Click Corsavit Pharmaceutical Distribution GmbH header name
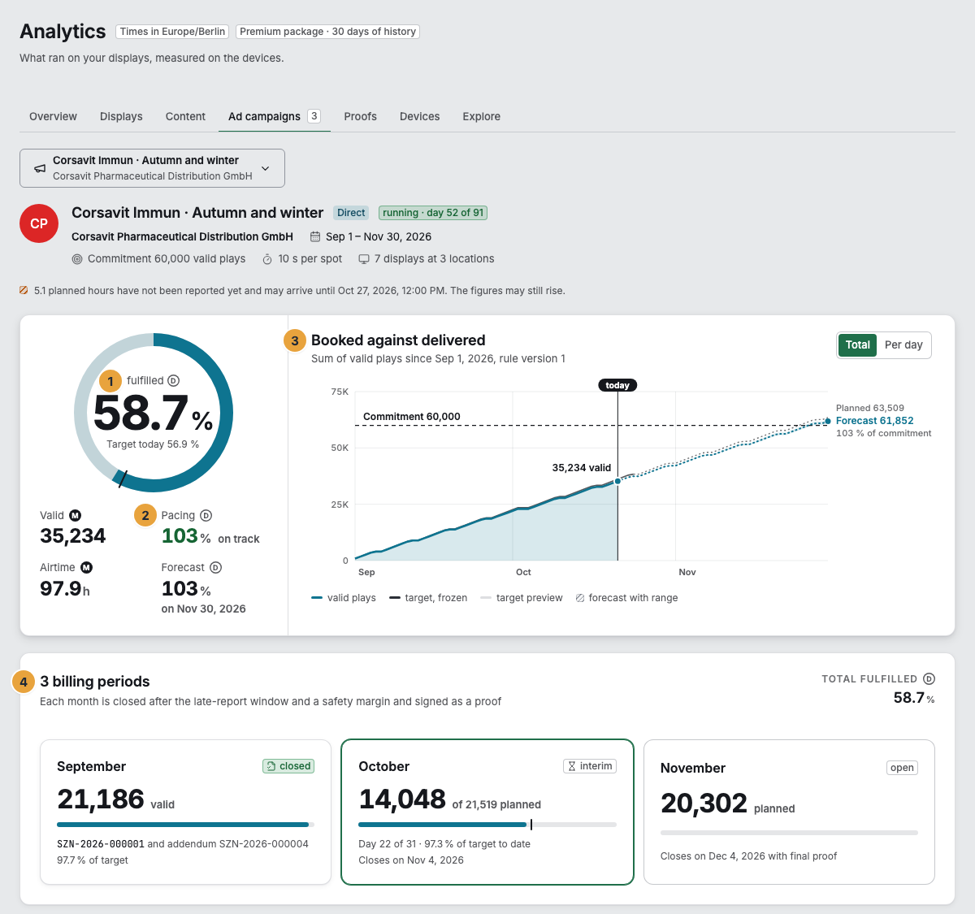Viewport: 975px width, 914px height. tap(182, 236)
